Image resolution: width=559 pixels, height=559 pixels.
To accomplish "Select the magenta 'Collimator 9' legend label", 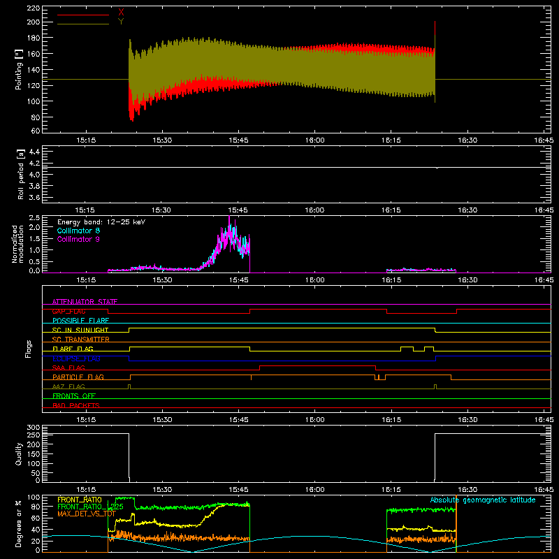I will coord(78,239).
